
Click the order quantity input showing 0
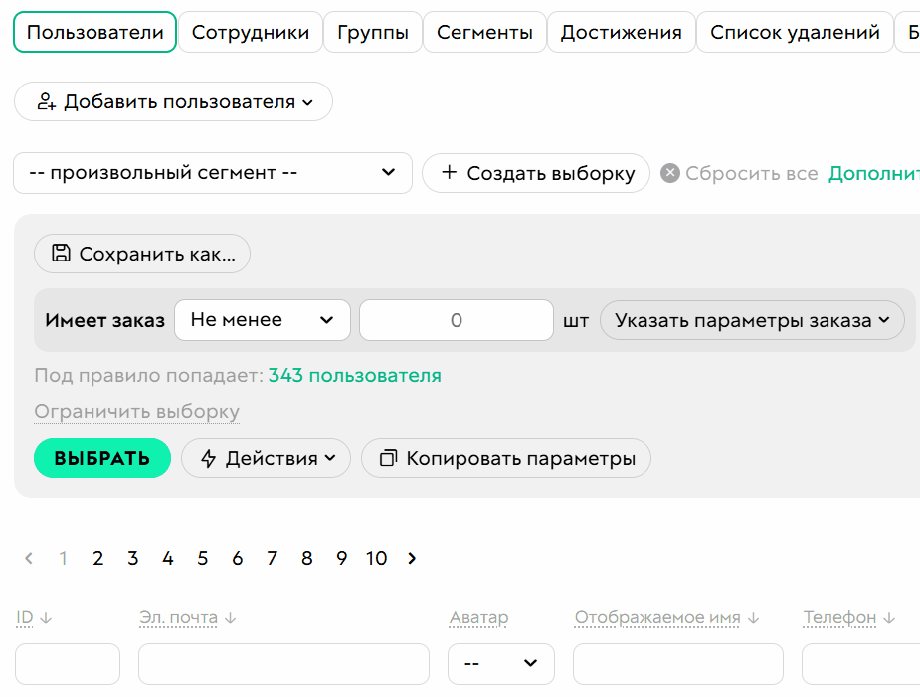point(456,320)
